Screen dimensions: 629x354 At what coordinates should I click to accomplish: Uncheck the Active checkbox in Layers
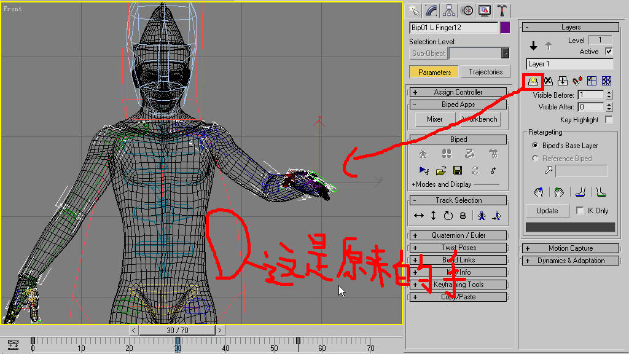610,52
